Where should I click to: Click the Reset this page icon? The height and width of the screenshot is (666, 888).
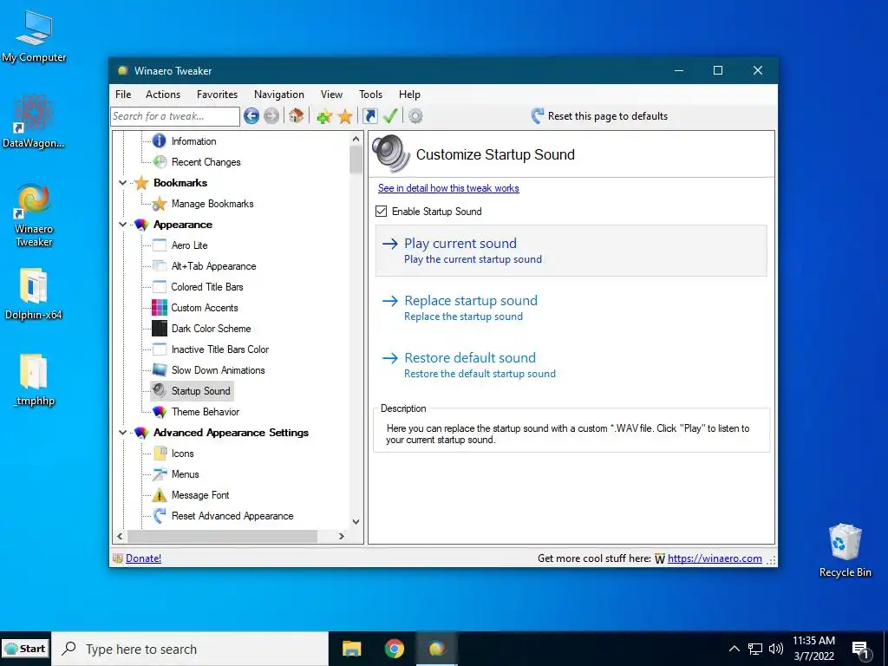pos(538,116)
